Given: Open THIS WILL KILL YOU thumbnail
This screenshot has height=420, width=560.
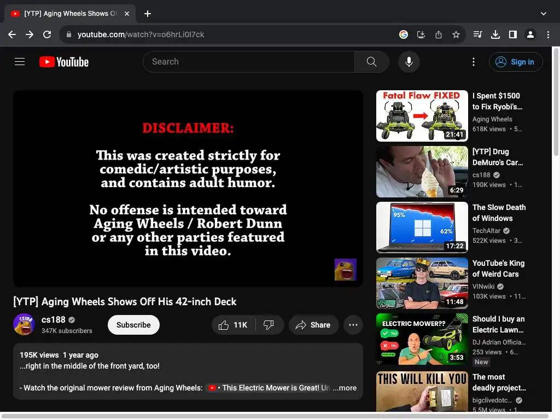Looking at the screenshot, I should tap(422, 392).
